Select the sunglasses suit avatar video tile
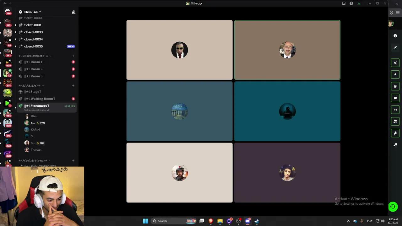The image size is (402, 226). [180, 50]
